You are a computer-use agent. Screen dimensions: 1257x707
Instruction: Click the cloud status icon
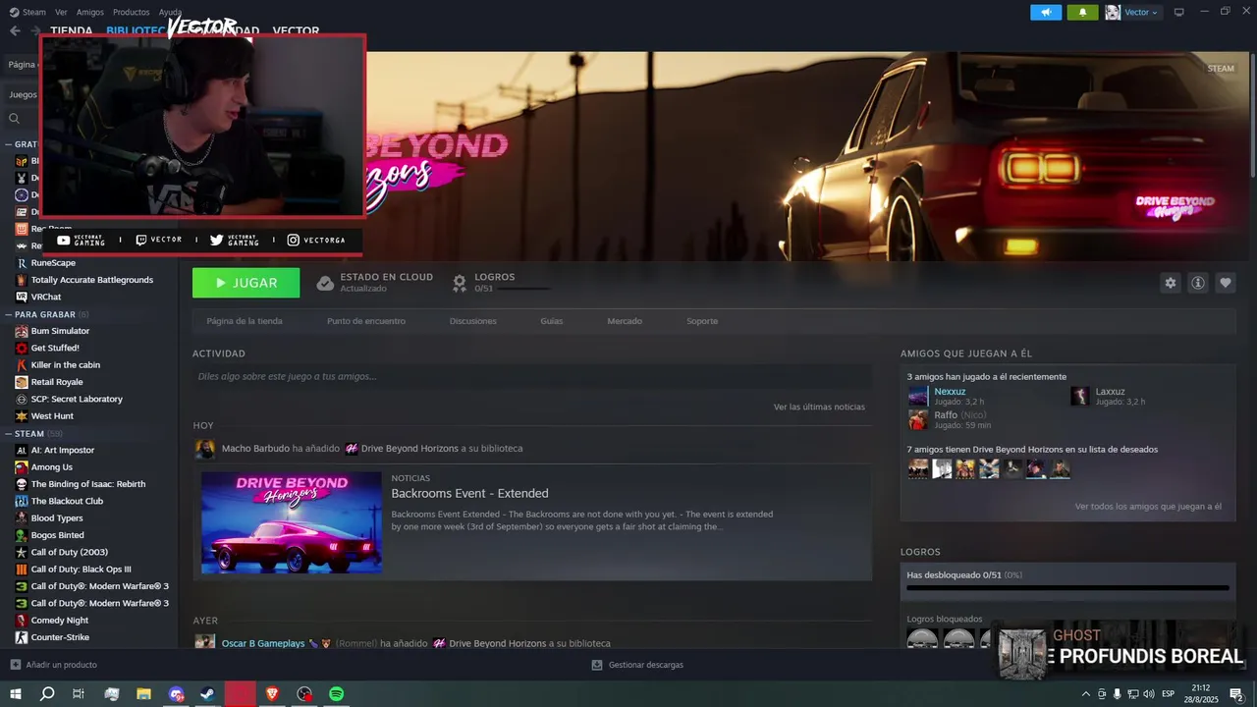(x=325, y=283)
